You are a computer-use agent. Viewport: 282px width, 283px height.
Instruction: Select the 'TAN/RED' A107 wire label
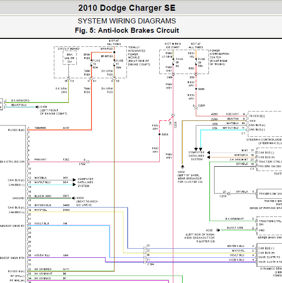coord(40,128)
